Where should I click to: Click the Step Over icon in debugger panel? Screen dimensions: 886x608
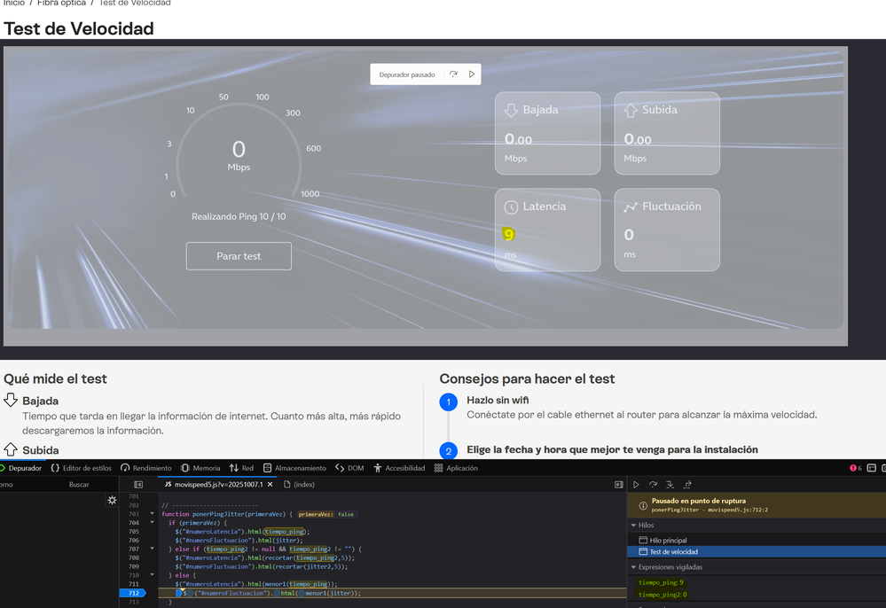pos(653,485)
